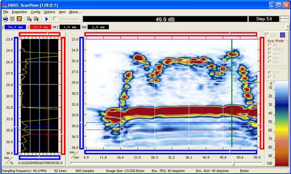The width and height of the screenshot is (291, 174).
Task: Click the document 'S' toolbar icon
Action: [29, 19]
